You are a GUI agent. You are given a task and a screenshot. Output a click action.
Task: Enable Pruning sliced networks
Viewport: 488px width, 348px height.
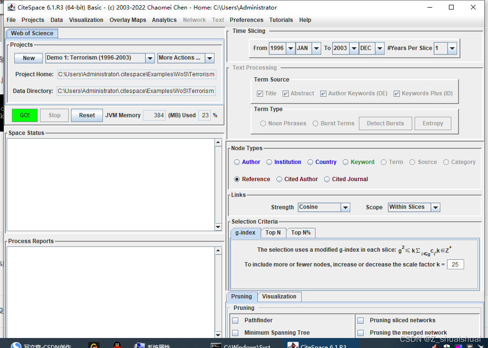(x=360, y=320)
